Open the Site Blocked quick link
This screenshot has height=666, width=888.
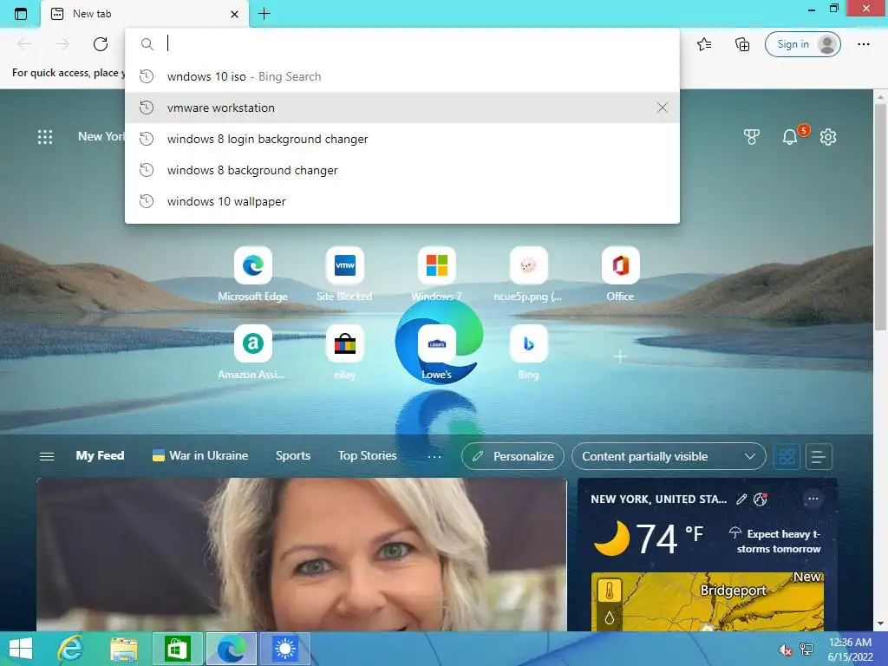pos(344,275)
